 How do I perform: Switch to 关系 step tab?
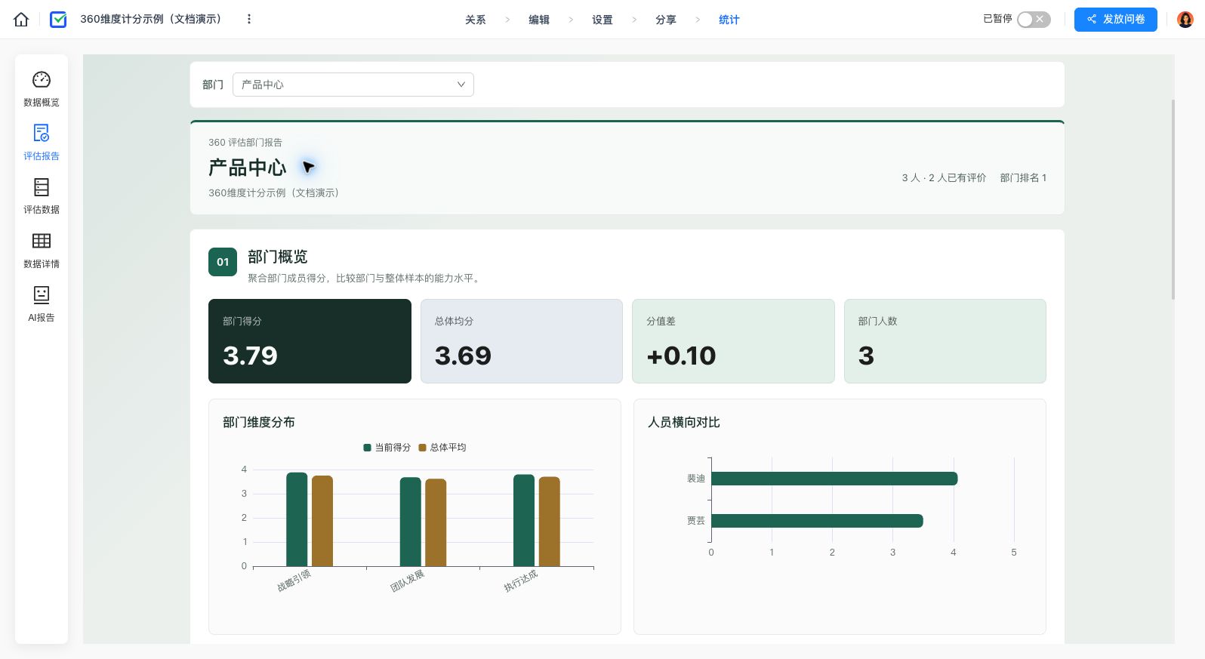[x=476, y=20]
